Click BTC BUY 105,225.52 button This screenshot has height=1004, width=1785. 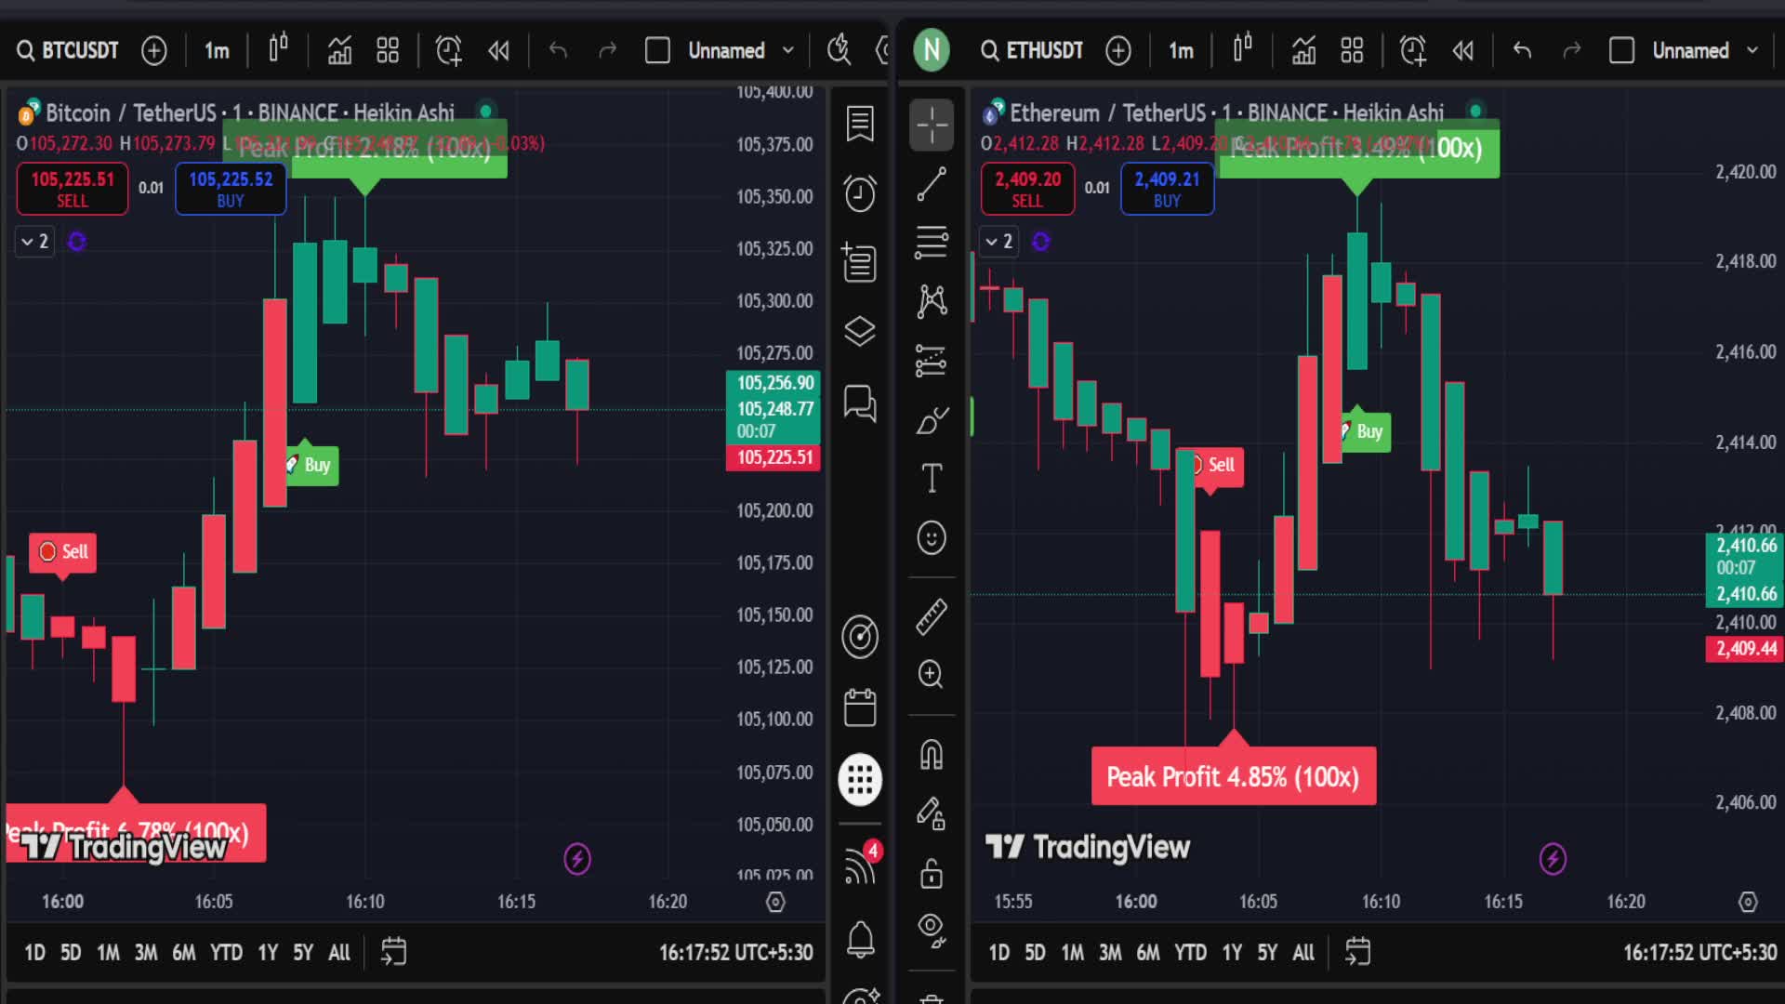click(x=231, y=189)
